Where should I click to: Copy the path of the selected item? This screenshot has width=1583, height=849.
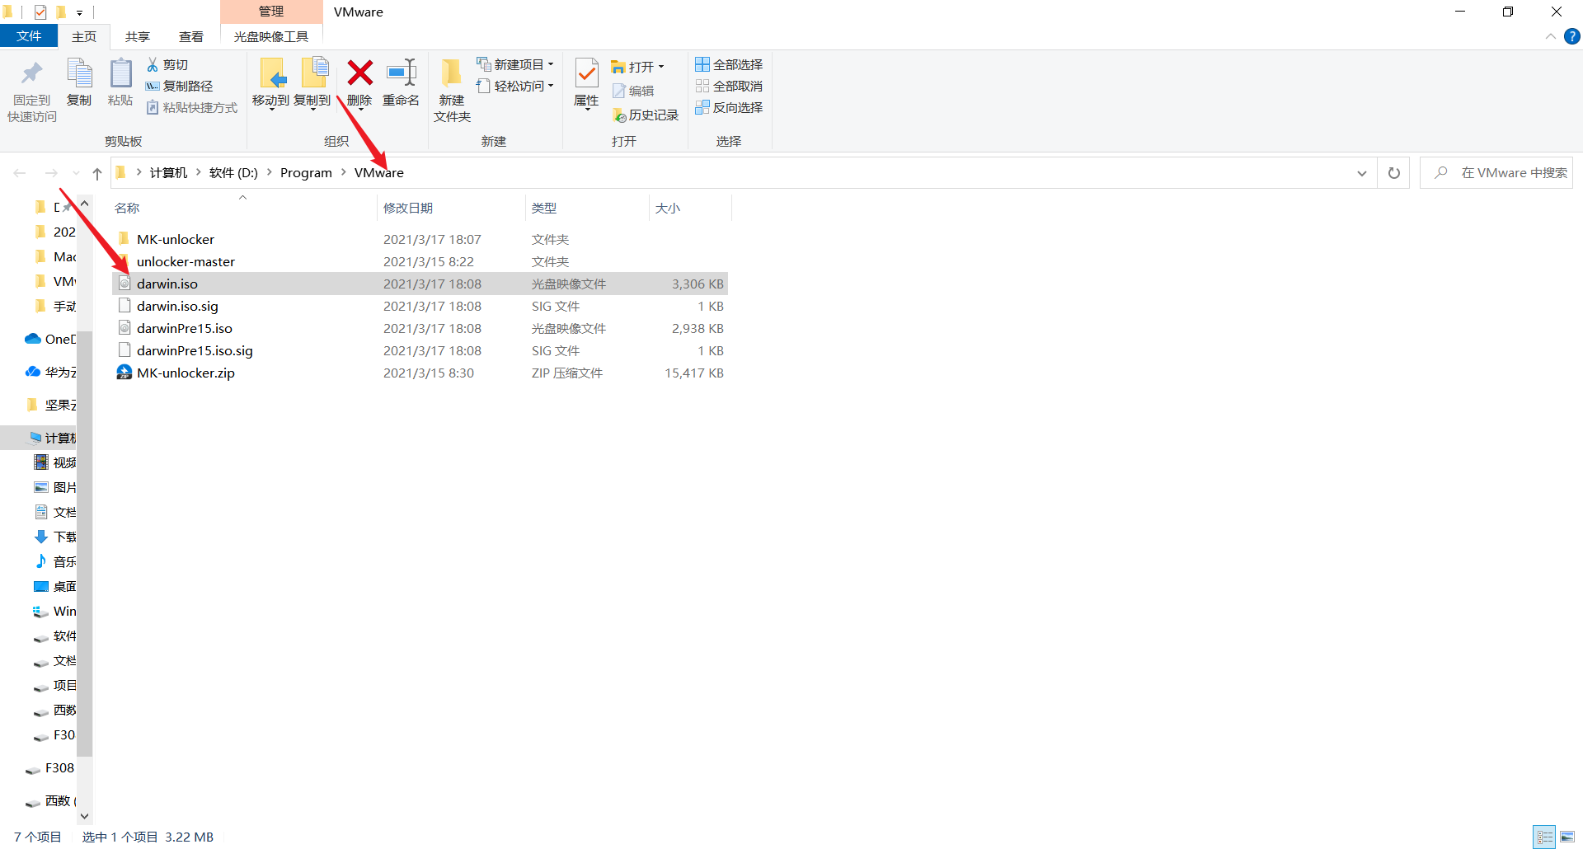[181, 86]
